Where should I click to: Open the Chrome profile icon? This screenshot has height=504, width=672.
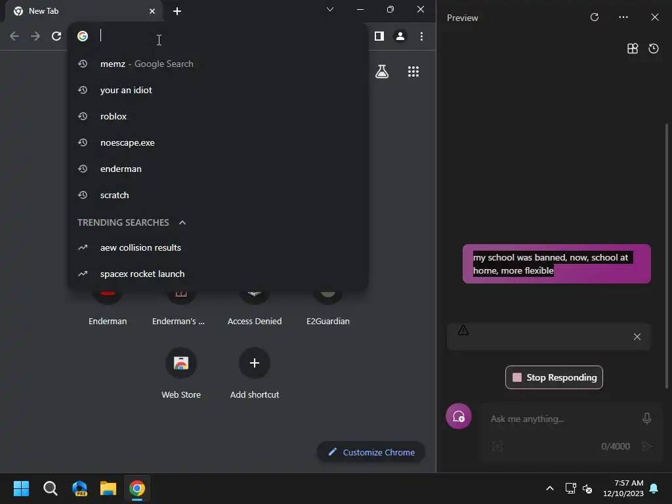coord(400,36)
